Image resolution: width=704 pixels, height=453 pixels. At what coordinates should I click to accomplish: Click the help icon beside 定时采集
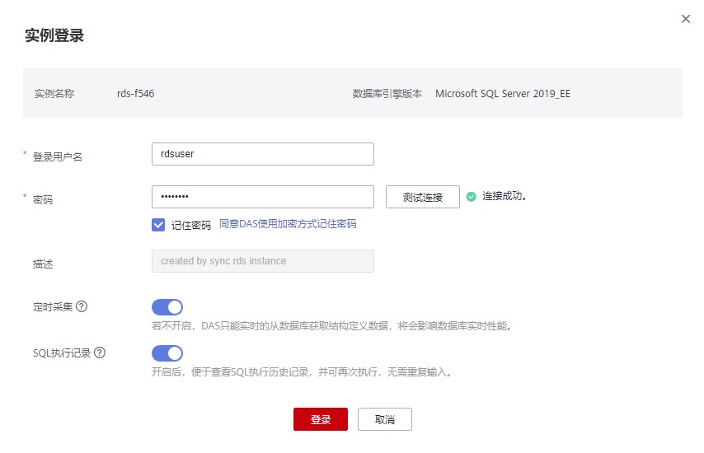82,306
